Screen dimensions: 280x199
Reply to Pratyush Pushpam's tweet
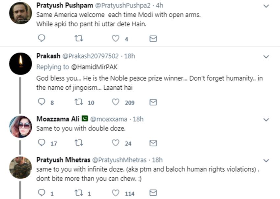pyautogui.click(x=42, y=39)
